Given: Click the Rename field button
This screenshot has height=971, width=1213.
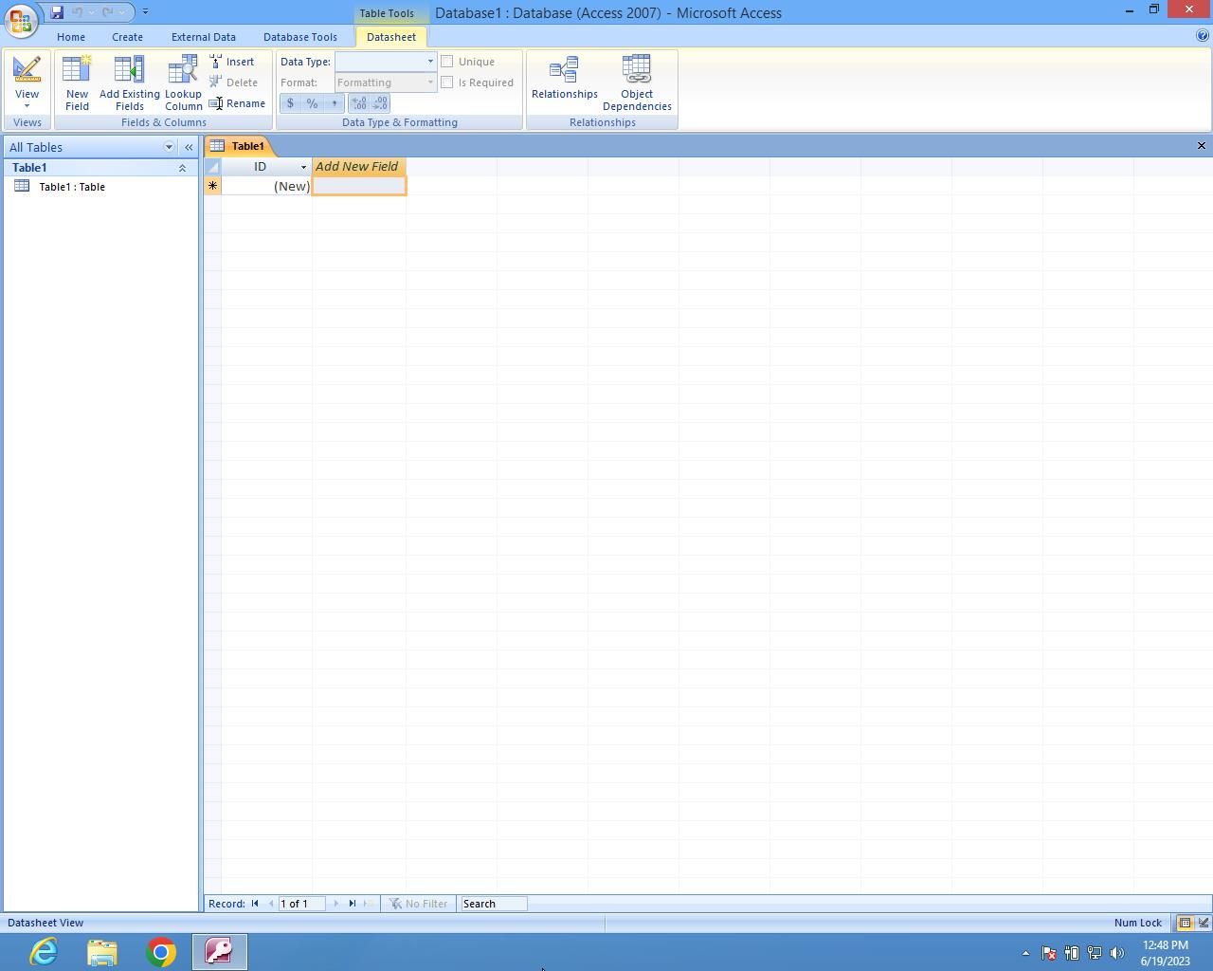Looking at the screenshot, I should (x=238, y=103).
